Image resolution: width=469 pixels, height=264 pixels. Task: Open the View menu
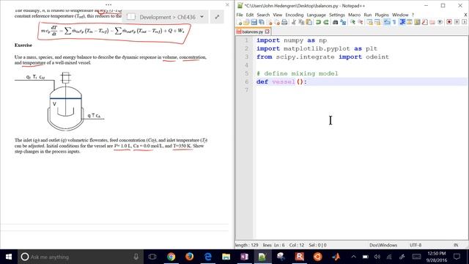tap(277, 15)
